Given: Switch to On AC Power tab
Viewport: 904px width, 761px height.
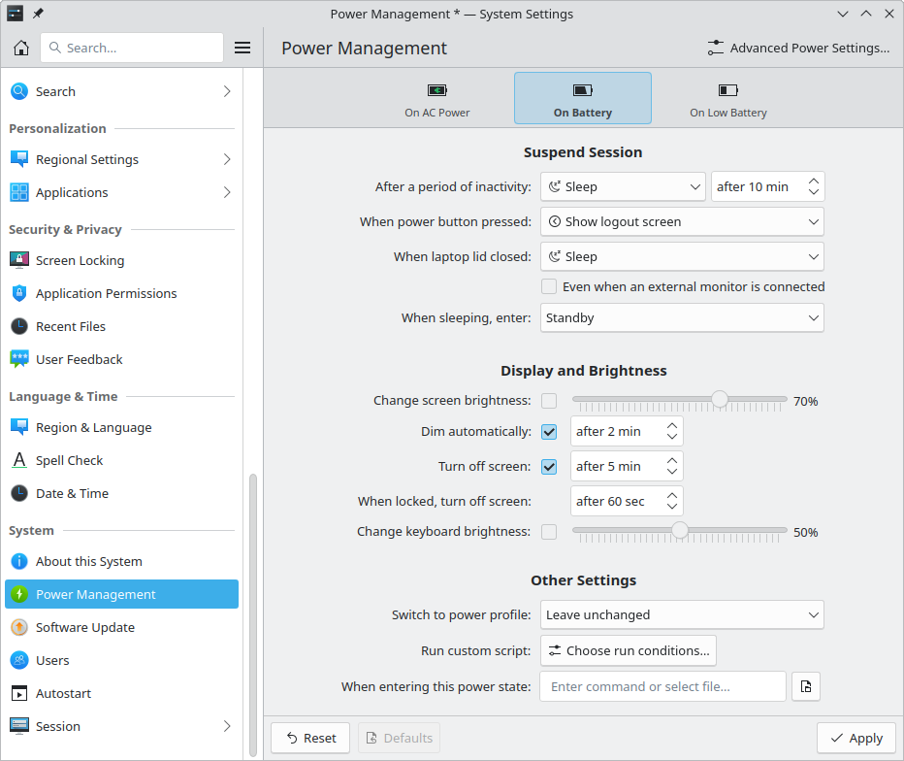Looking at the screenshot, I should coord(437,99).
